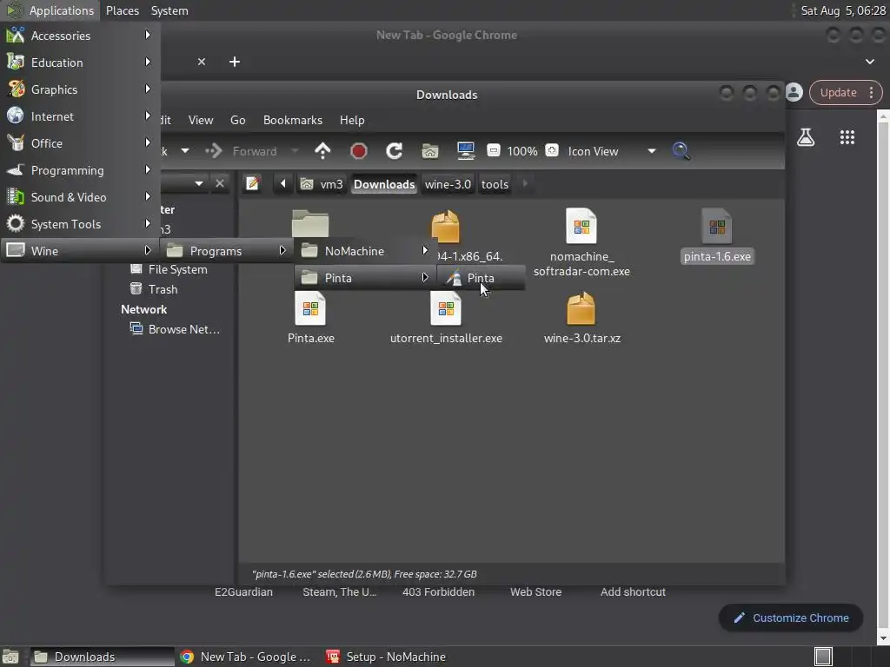Open the NoMachine programs submenu
The width and height of the screenshot is (890, 667).
[364, 251]
